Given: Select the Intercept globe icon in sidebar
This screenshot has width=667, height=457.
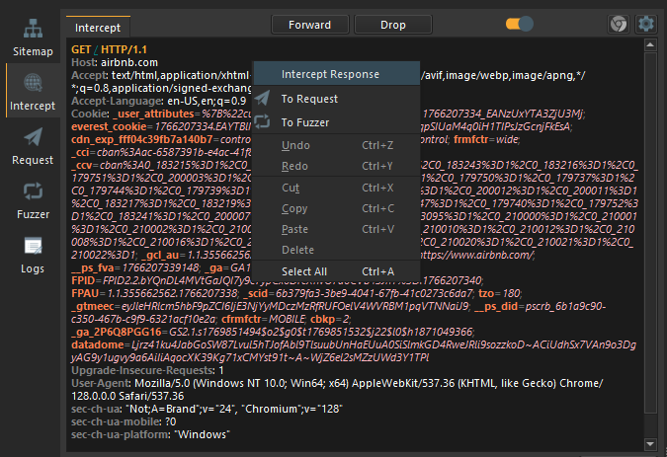Looking at the screenshot, I should pos(33,82).
